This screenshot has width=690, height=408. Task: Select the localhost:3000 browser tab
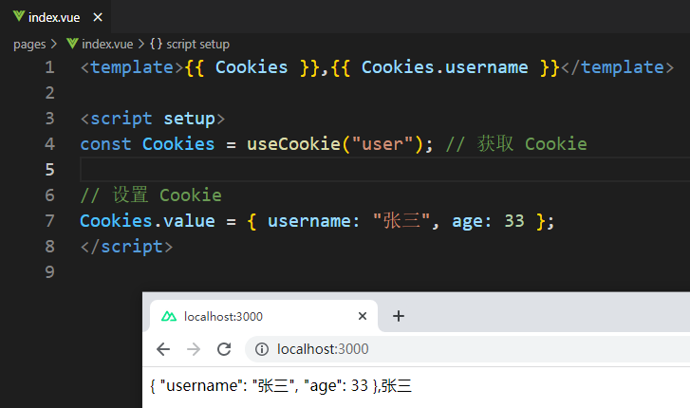(264, 316)
